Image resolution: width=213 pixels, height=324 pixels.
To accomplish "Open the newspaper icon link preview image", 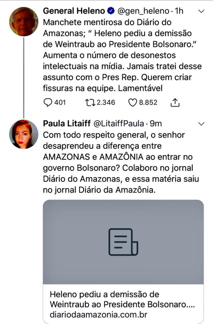I will (123, 242).
